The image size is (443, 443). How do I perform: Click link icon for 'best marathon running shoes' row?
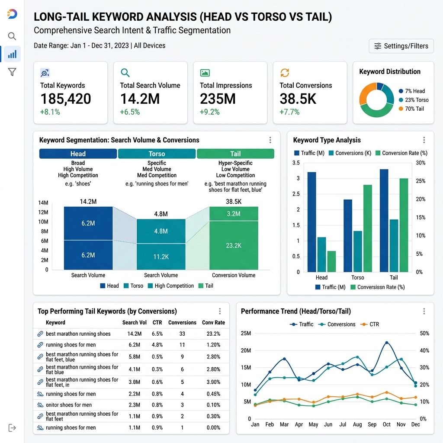click(40, 334)
